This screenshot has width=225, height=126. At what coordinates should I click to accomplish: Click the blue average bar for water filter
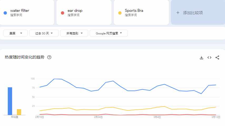point(10,101)
